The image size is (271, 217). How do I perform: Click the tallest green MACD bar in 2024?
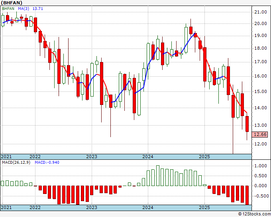[x=158, y=176]
